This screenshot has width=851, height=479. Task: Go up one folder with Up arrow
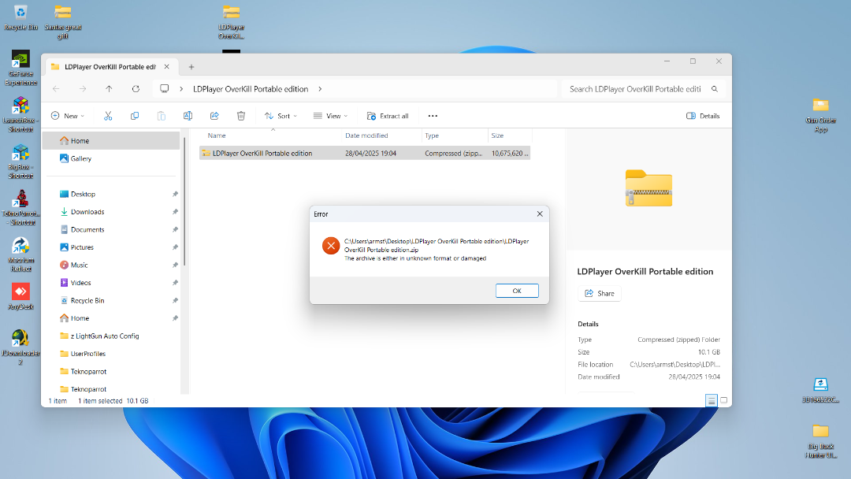[x=109, y=89]
